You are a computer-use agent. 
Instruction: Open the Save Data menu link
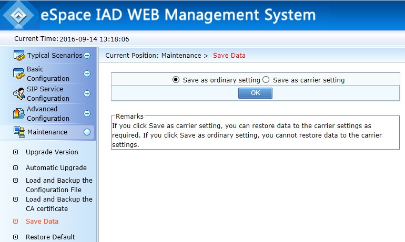coord(42,222)
